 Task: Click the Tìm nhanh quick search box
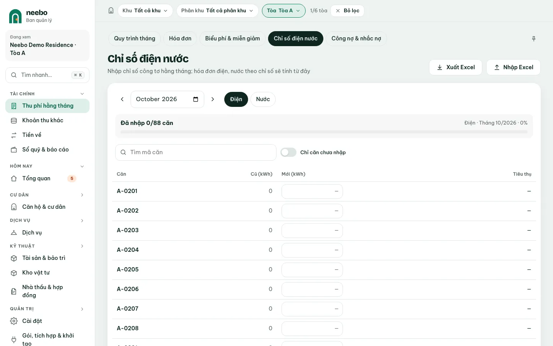tap(48, 75)
